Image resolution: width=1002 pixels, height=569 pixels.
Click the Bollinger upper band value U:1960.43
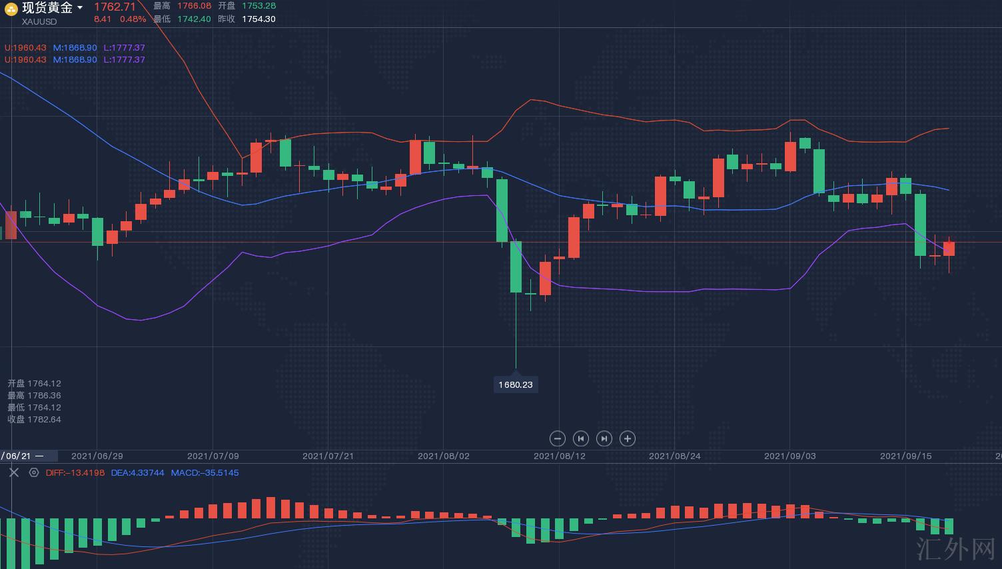[25, 48]
